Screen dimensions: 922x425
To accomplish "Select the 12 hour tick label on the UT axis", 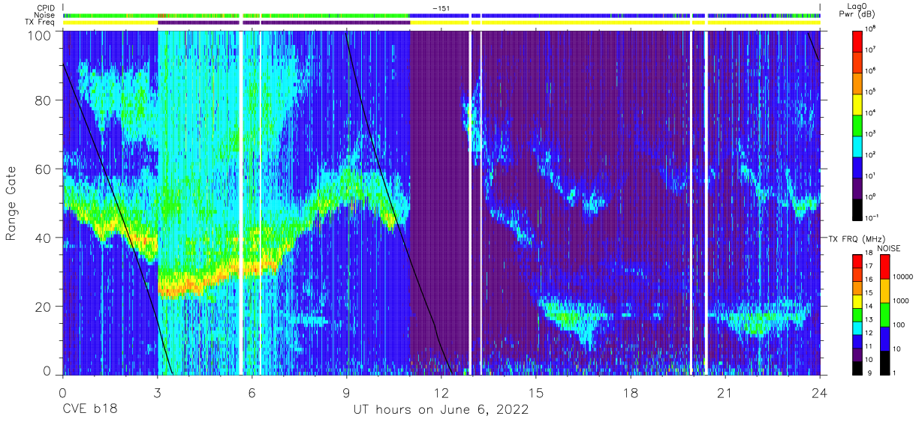I will 441,392.
